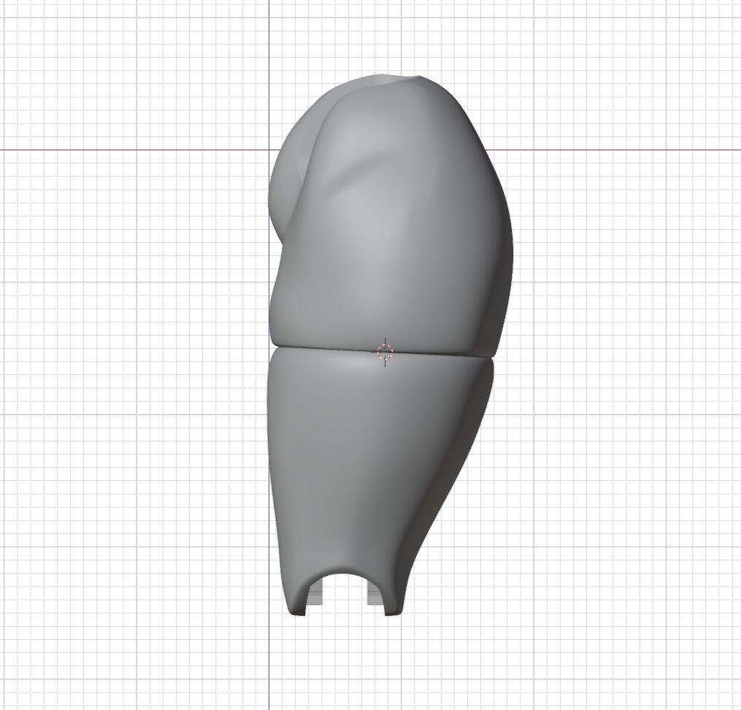Click the arched cutout at model's base

click(345, 593)
